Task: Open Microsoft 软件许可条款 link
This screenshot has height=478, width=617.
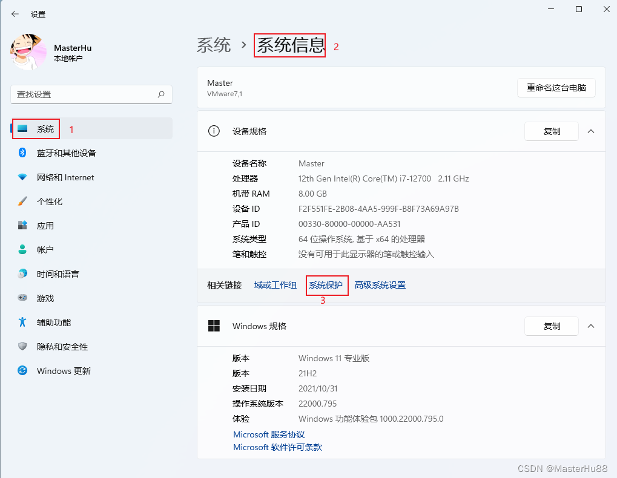Action: tap(277, 447)
